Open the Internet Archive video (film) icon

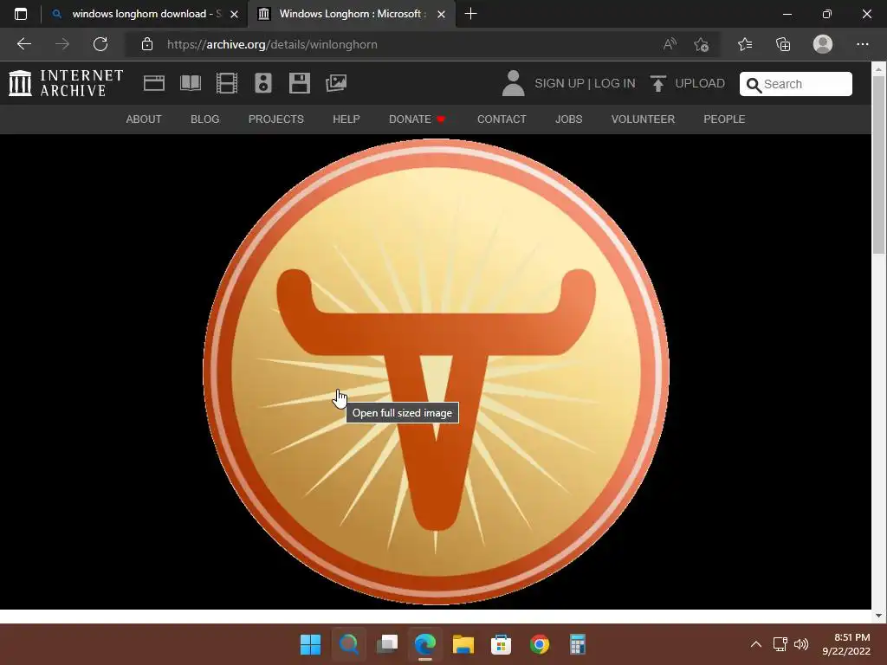[x=227, y=83]
